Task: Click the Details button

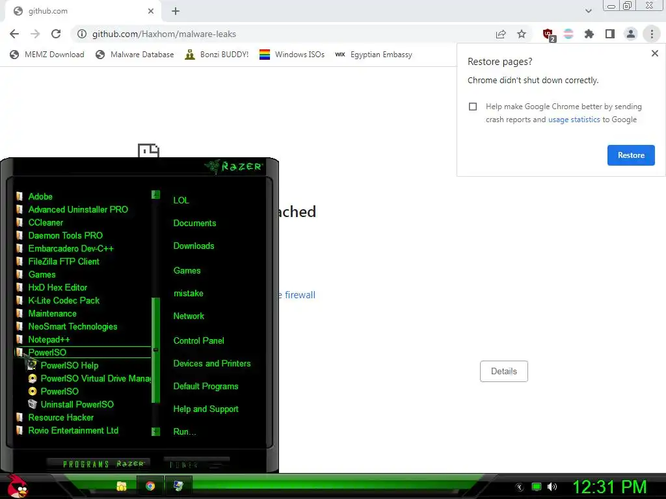Action: (x=504, y=371)
